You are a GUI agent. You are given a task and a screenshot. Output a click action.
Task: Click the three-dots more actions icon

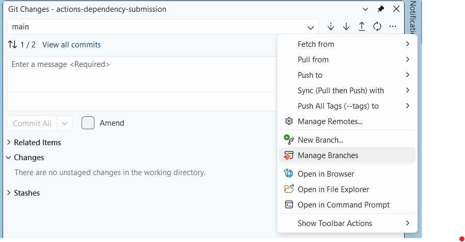click(393, 27)
